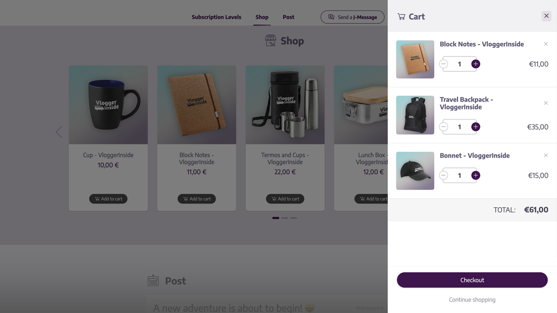Click the cart icon on Cup's Add to cart
The height and width of the screenshot is (313, 557).
pos(97,199)
